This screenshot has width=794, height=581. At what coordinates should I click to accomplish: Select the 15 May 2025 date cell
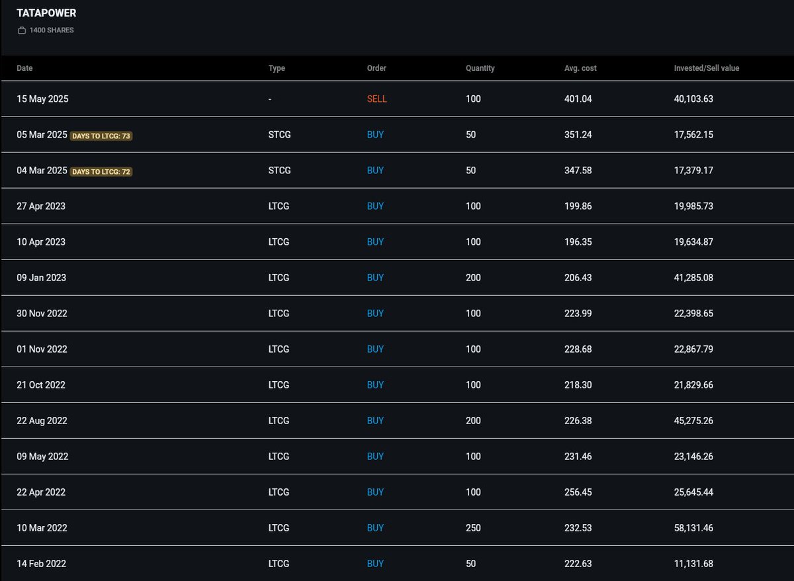(42, 99)
